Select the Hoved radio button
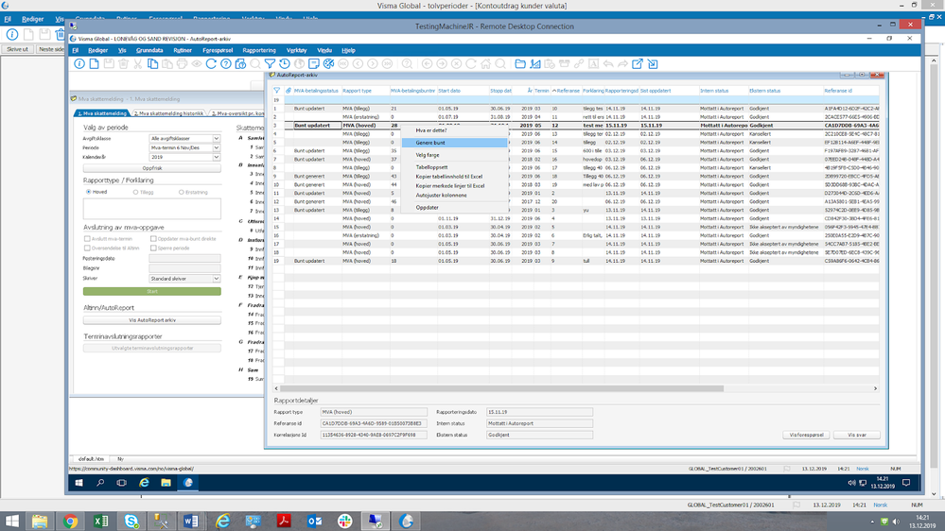Screen dimensions: 945x531 pyautogui.click(x=89, y=192)
